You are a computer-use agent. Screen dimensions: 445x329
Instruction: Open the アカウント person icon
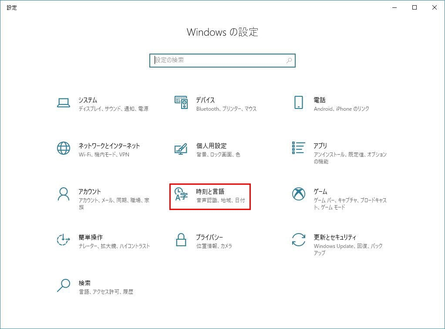coord(64,194)
